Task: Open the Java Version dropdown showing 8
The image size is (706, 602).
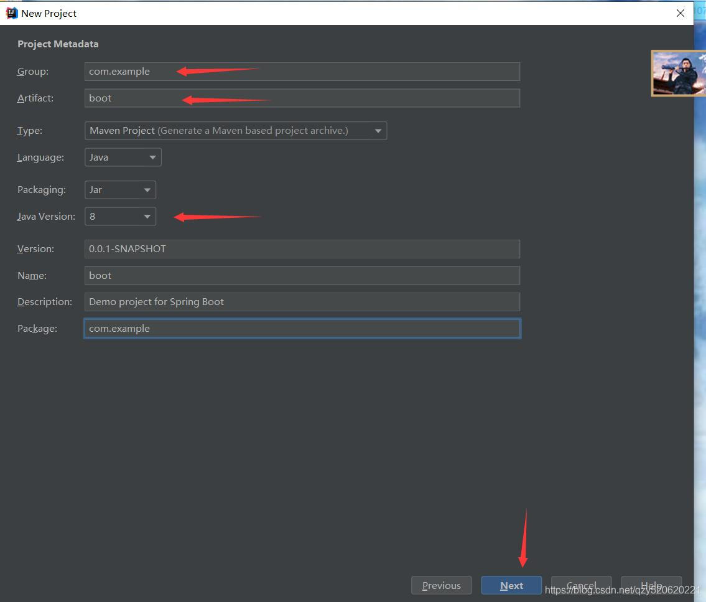Action: point(120,216)
